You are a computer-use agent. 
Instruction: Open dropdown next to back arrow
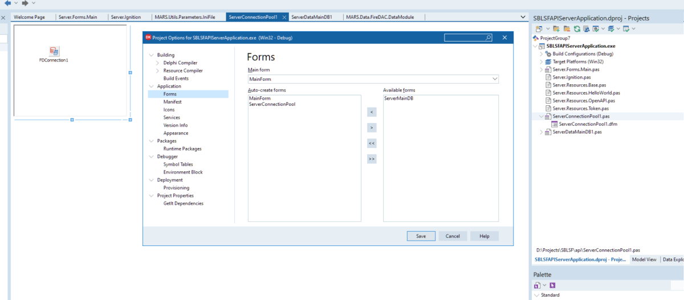(x=15, y=3)
